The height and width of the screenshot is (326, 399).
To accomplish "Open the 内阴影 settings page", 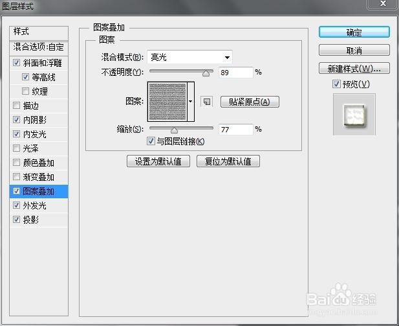I will point(35,120).
